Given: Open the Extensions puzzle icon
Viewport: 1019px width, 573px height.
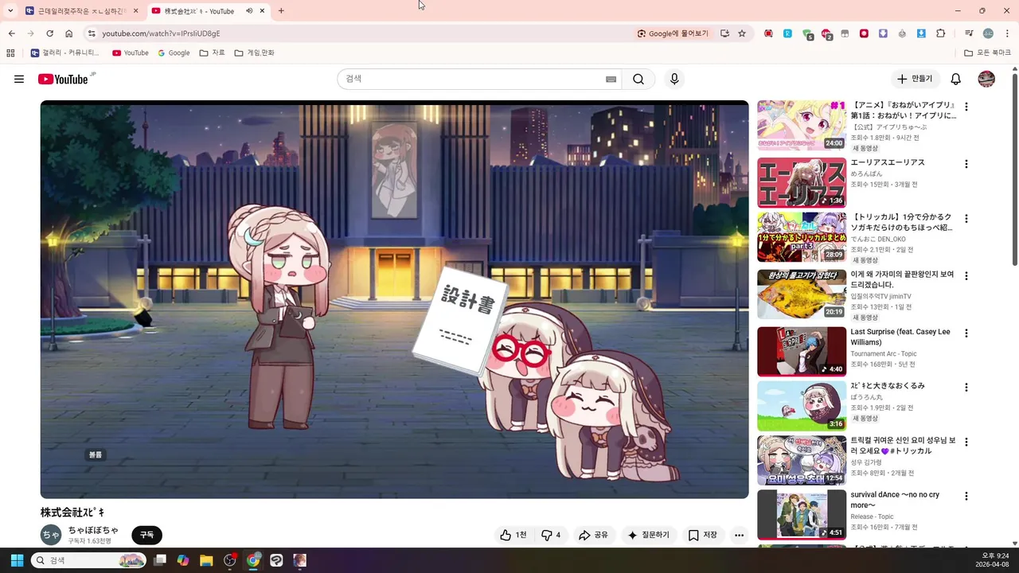Looking at the screenshot, I should (940, 33).
